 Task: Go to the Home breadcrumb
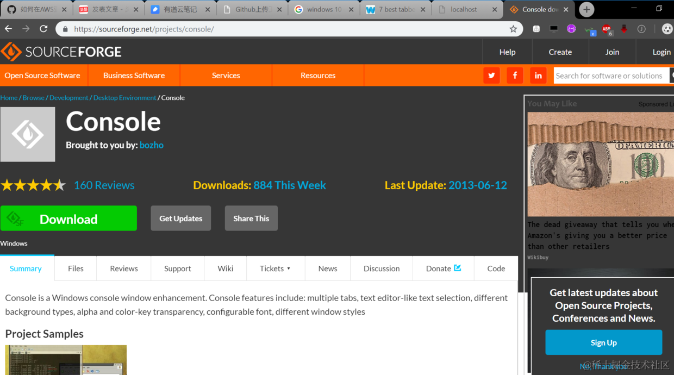[9, 98]
